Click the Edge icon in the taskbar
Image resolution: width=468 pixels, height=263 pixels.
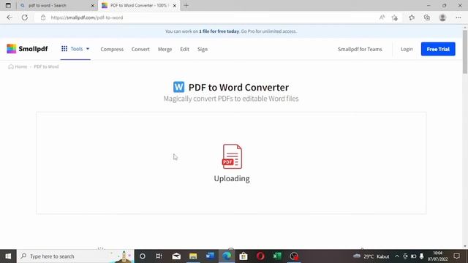pyautogui.click(x=227, y=256)
